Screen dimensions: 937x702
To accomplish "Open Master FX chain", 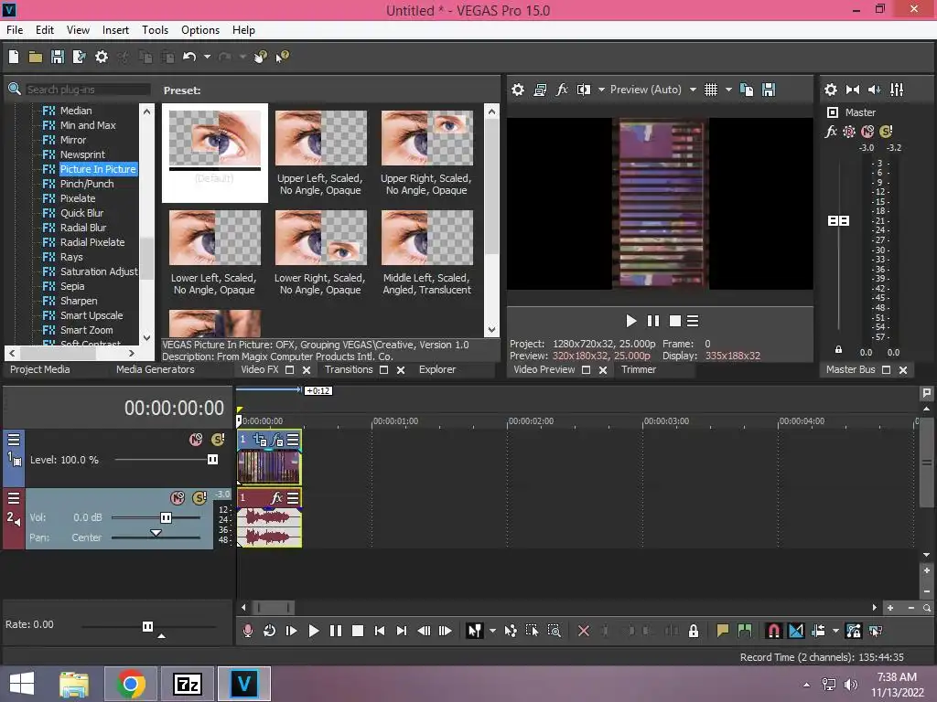I will coord(831,132).
